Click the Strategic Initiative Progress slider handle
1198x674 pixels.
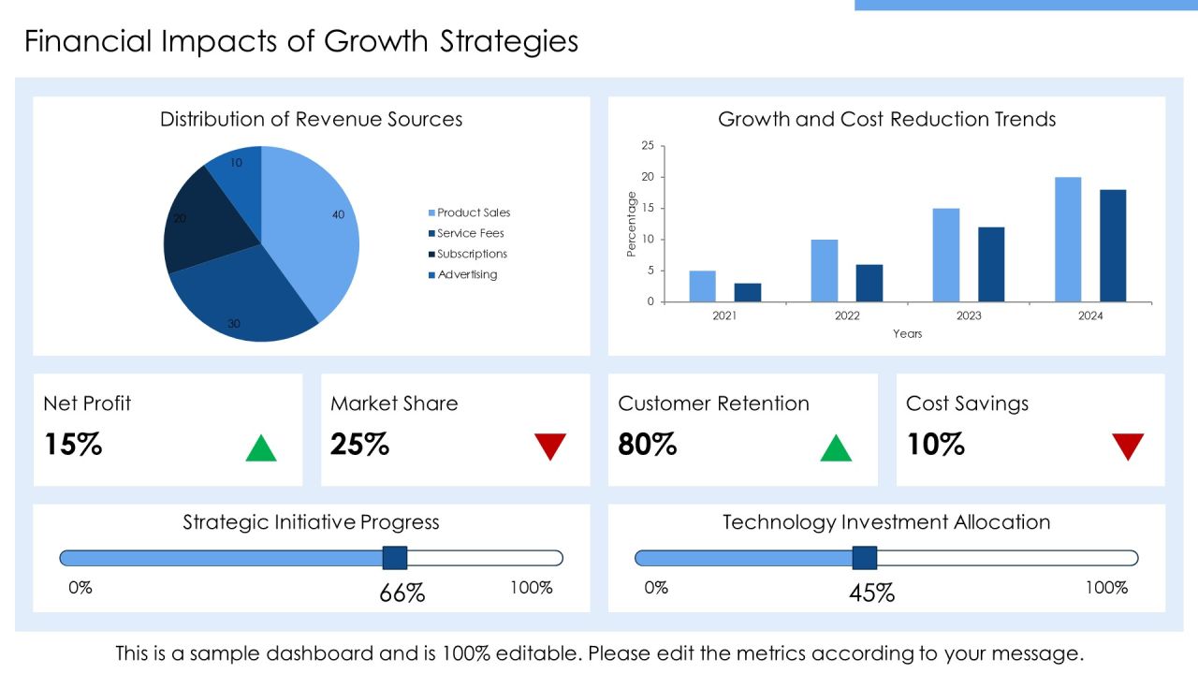395,558
